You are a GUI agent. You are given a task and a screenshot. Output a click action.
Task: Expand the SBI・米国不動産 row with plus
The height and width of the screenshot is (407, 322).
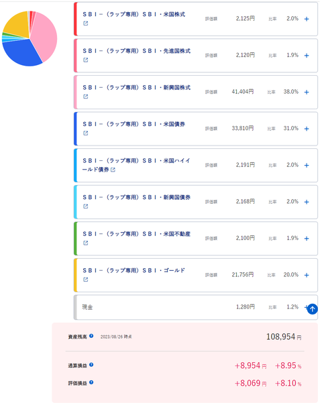pos(307,239)
